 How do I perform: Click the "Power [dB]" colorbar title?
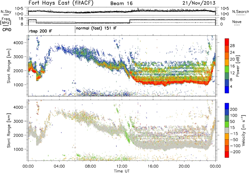(237, 66)
